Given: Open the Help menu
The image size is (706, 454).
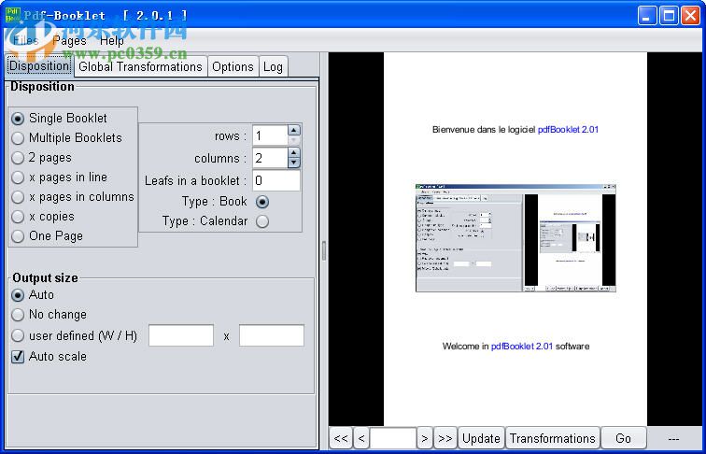Looking at the screenshot, I should tap(112, 41).
